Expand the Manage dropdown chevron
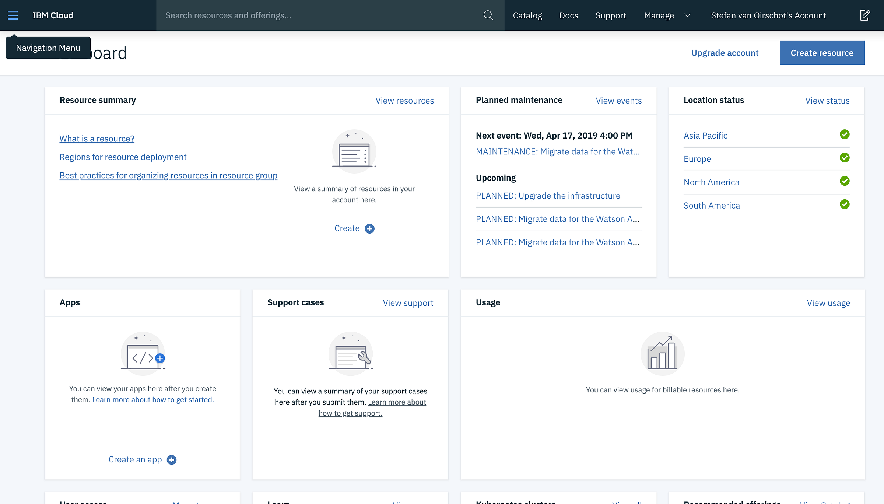The width and height of the screenshot is (884, 504). (x=687, y=15)
